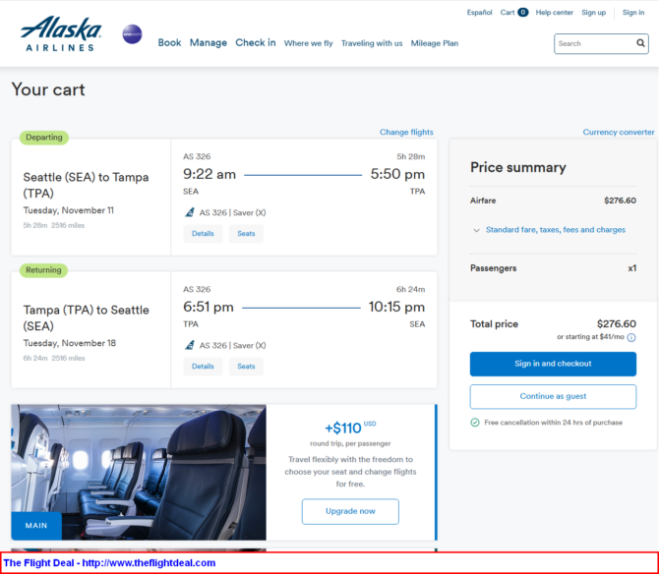Click the monthly payment info icon
Screen dimensions: 659x574
pos(631,337)
